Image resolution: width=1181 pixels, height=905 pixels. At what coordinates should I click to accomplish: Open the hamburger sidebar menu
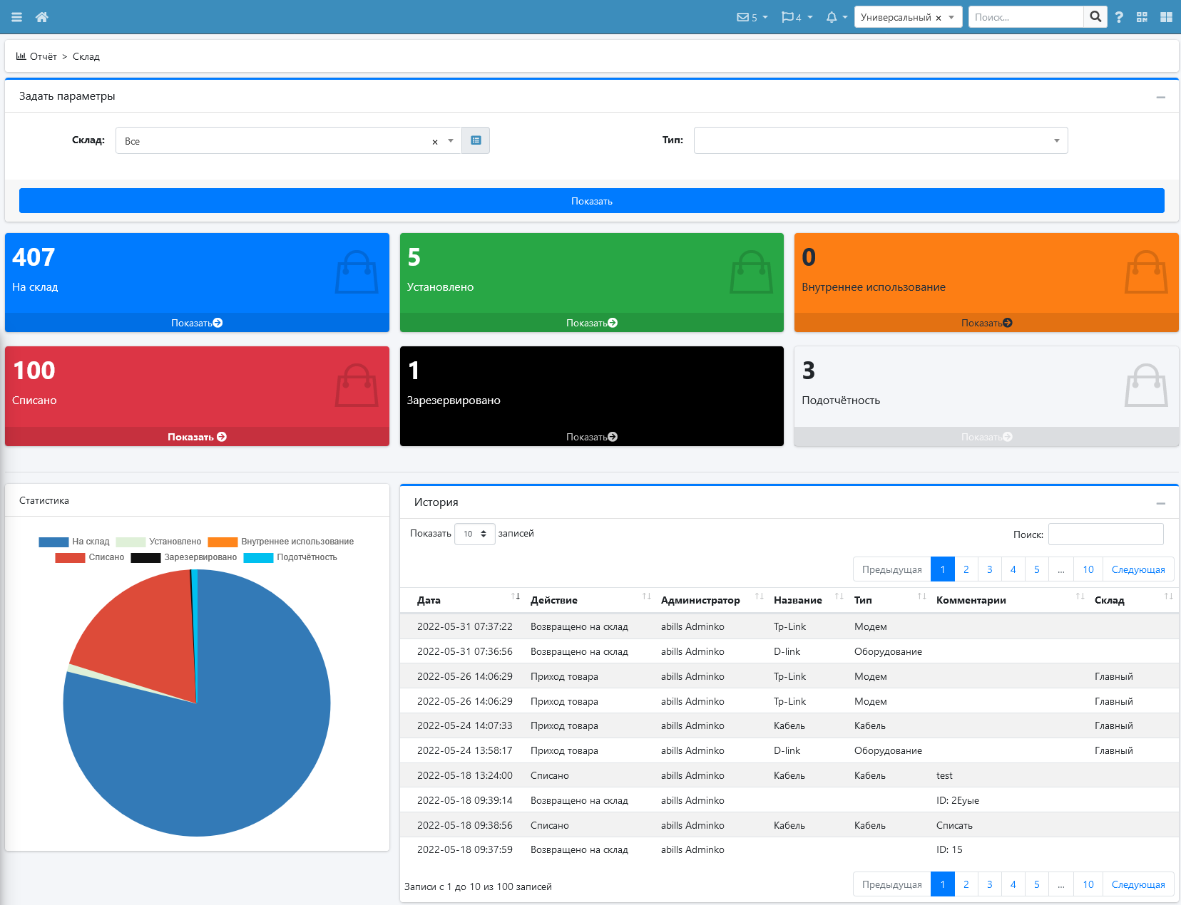(16, 17)
